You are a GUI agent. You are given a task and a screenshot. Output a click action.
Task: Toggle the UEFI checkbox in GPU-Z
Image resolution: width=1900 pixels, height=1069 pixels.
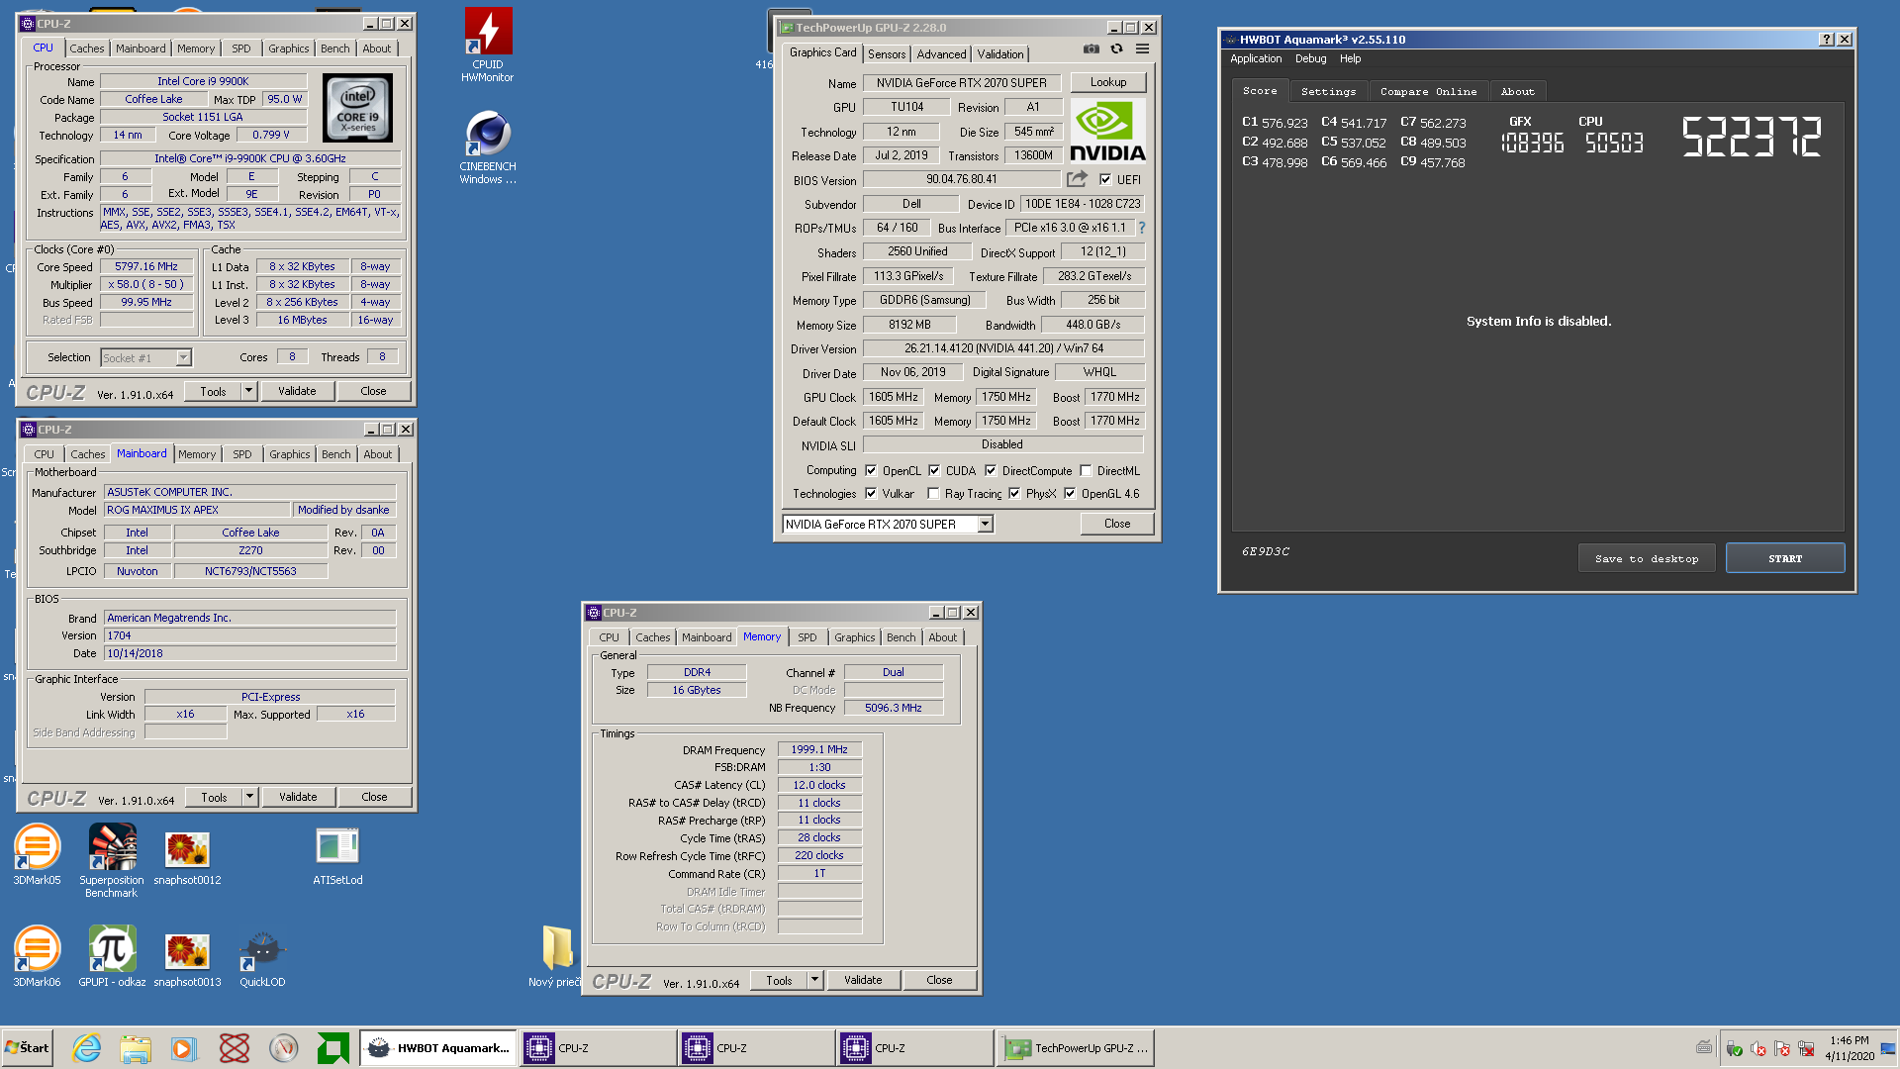[1105, 179]
